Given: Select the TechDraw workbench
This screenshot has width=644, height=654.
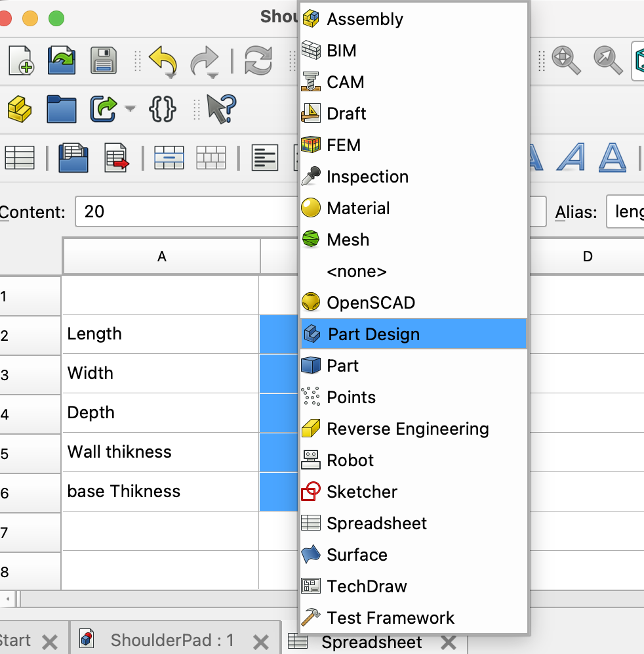Looking at the screenshot, I should pos(414,586).
